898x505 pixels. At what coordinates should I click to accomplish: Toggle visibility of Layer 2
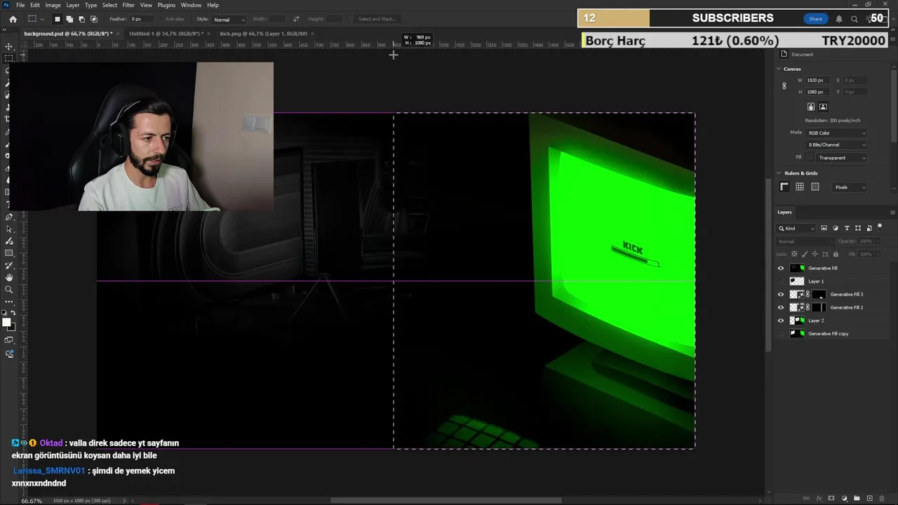[x=781, y=321]
